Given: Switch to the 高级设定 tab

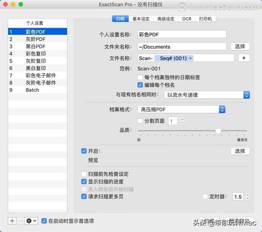Looking at the screenshot, I should (x=166, y=19).
